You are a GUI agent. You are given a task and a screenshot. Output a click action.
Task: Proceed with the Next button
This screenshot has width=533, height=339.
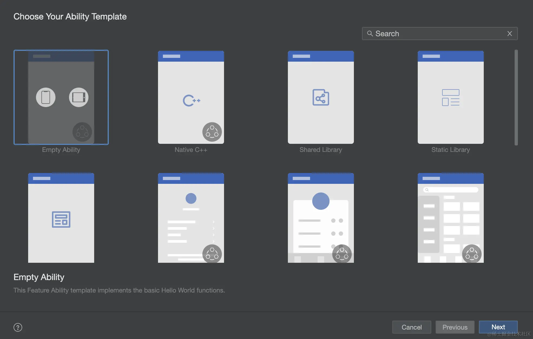498,327
